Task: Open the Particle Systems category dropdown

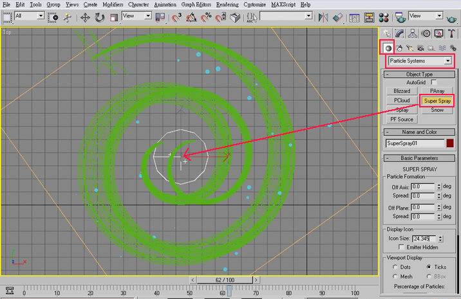Action: (419, 61)
